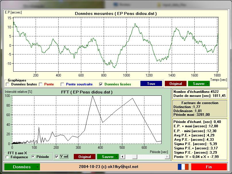Click the Nombre d'échantillons 4522 text
Screen dimensions: 232x174
pos(196,92)
